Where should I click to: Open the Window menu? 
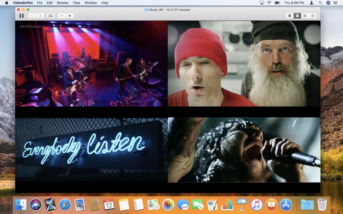point(90,3)
